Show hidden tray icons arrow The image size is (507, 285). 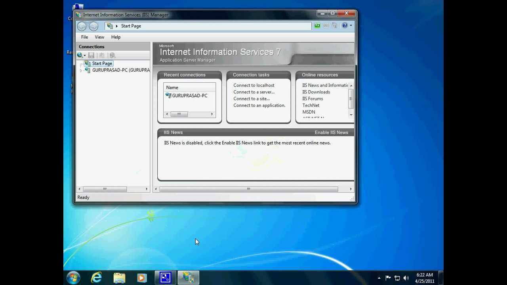pyautogui.click(x=379, y=278)
